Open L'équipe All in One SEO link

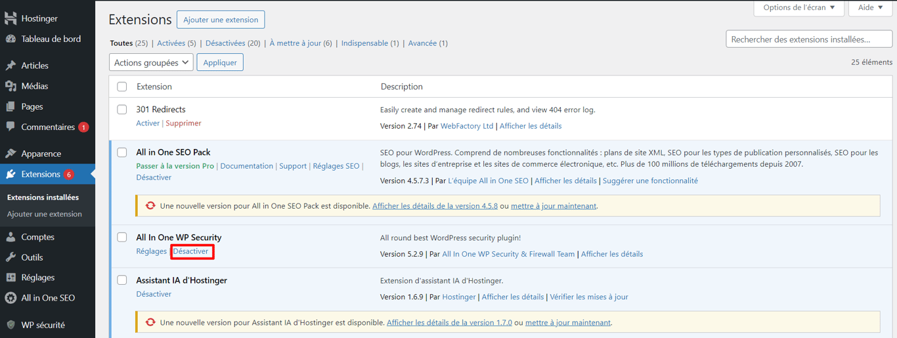(x=488, y=180)
